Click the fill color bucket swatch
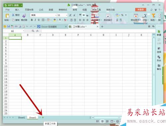This screenshot has height=126, width=166. 54,20
